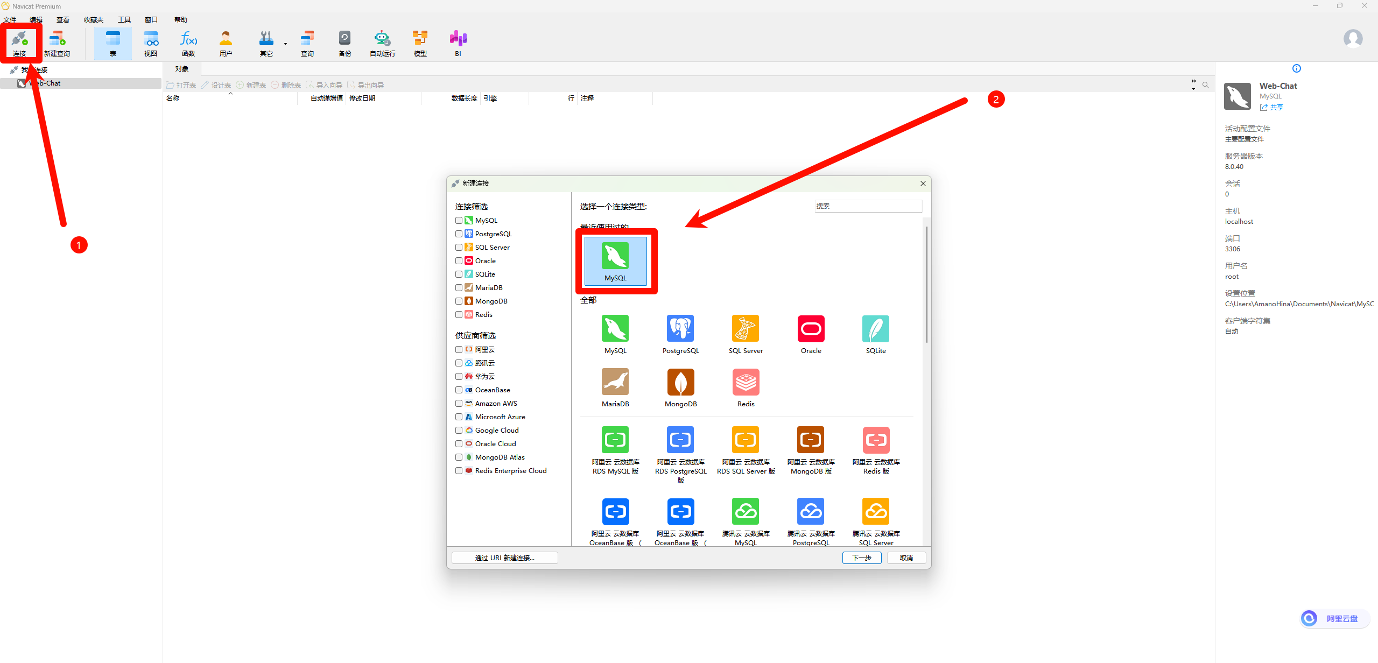Open the 收藏夹 menu
1378x663 pixels.
94,20
